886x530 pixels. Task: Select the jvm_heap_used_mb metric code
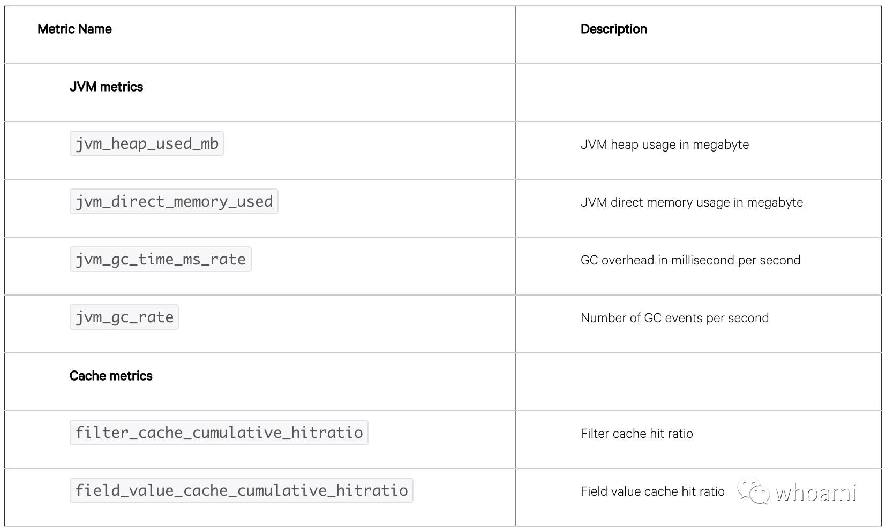[147, 143]
